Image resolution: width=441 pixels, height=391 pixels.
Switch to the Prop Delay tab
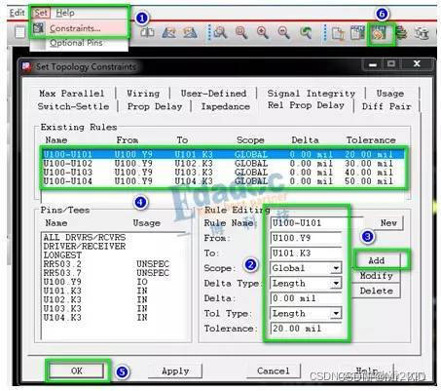pos(155,106)
